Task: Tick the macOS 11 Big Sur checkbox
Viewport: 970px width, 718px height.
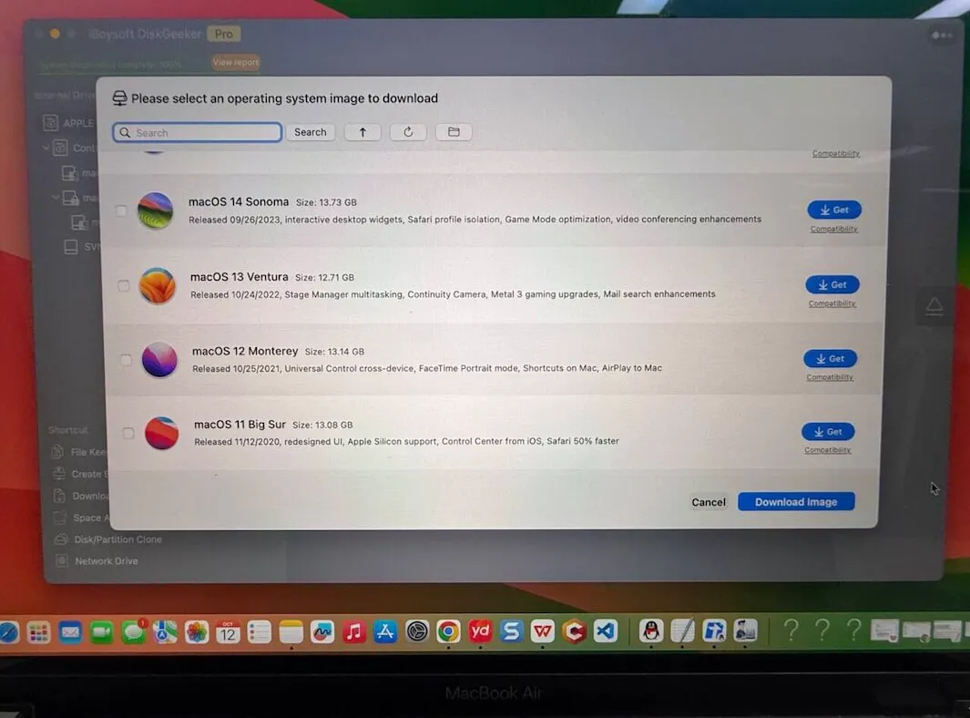Action: (x=128, y=434)
